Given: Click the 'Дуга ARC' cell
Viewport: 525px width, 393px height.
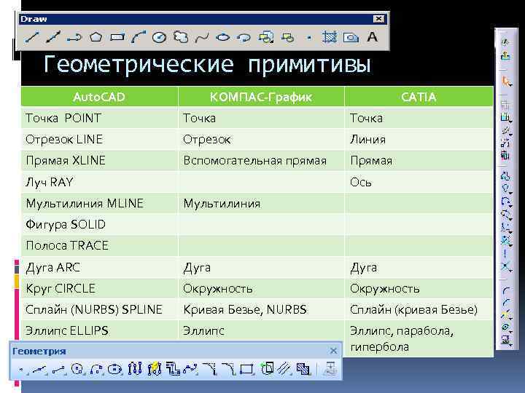Looking at the screenshot, I should [x=99, y=267].
